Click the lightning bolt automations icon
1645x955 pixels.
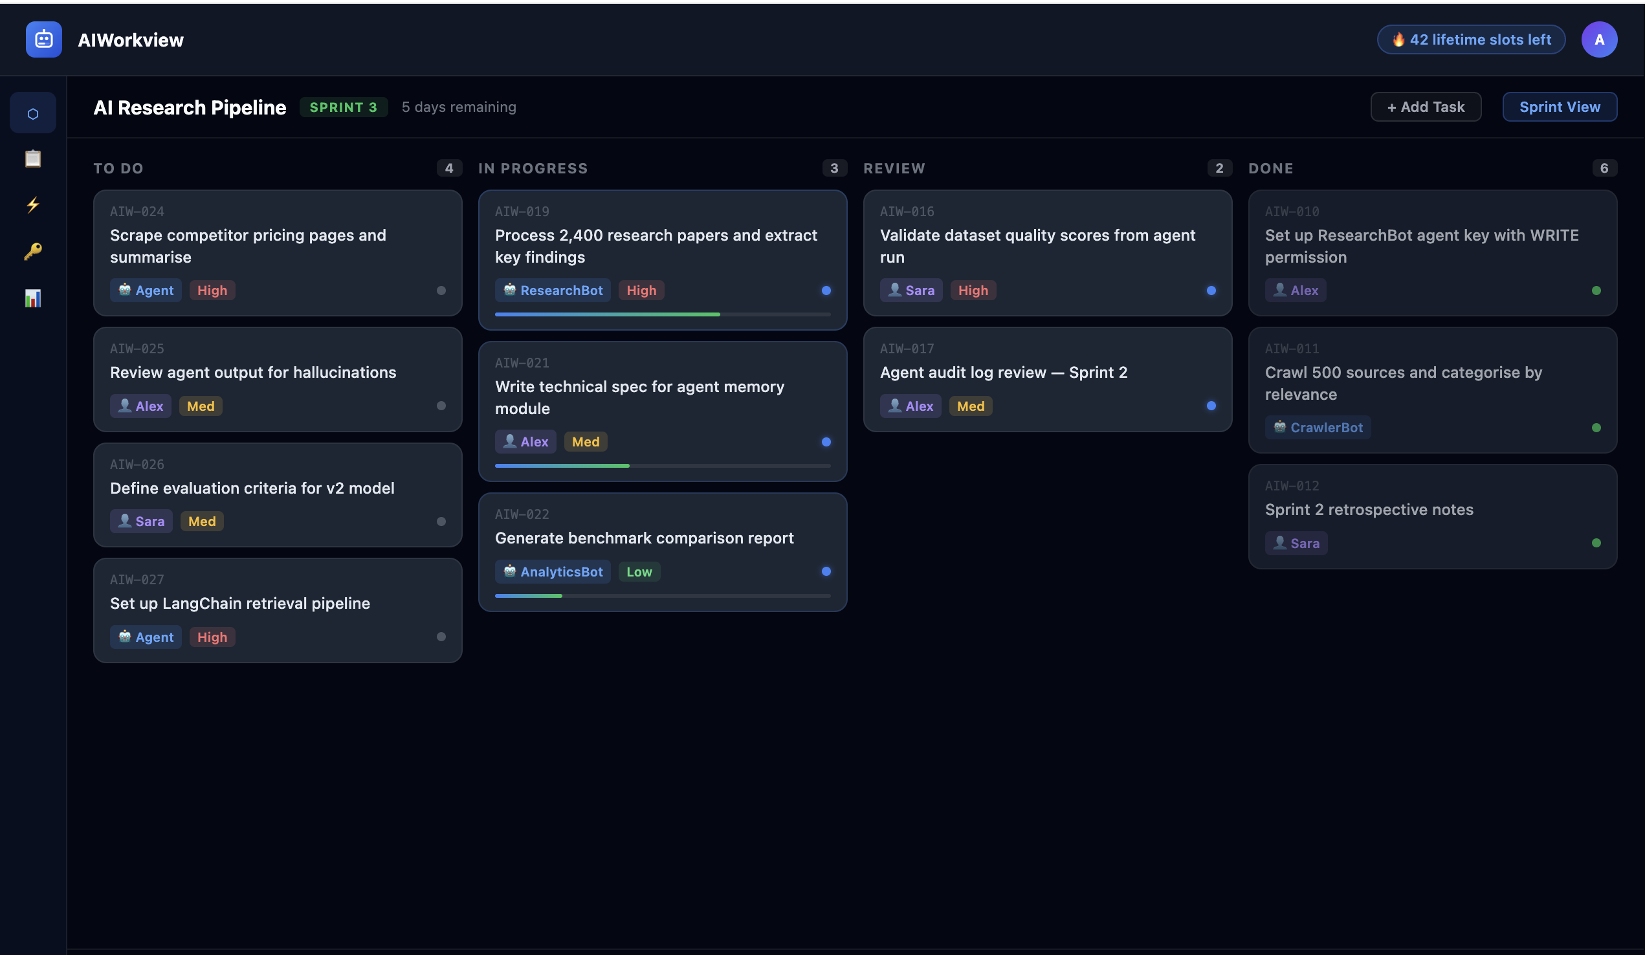pyautogui.click(x=32, y=204)
